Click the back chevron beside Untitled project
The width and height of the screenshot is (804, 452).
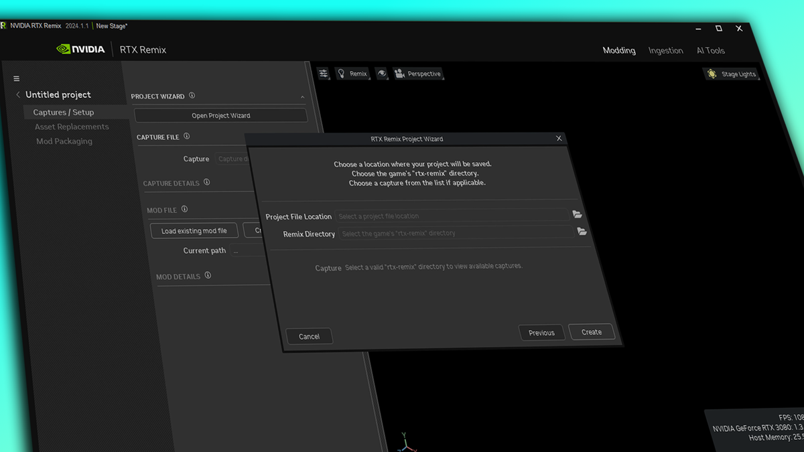click(17, 94)
